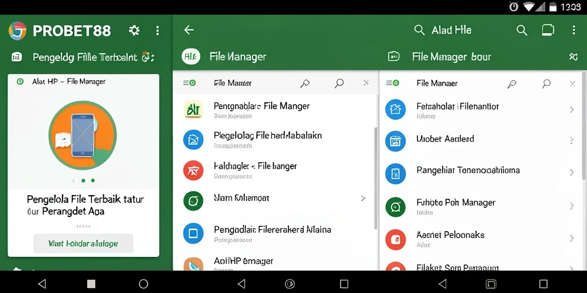Click blue square icon for Pengodlaic row
The height and width of the screenshot is (293, 587).
(193, 233)
